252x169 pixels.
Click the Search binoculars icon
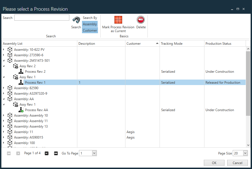tap(76, 20)
